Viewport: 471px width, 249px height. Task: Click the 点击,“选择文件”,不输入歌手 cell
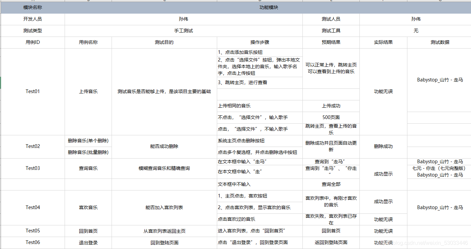click(260, 129)
